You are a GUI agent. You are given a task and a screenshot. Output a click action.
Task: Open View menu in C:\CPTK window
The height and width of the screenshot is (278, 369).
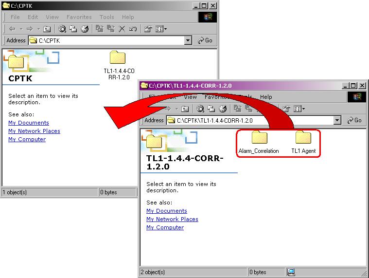click(52, 17)
